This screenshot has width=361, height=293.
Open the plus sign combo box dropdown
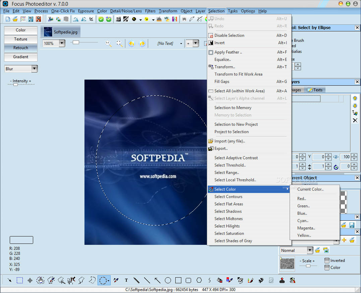[196, 43]
